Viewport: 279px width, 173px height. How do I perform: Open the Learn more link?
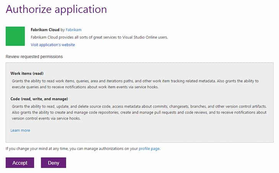coord(20,131)
